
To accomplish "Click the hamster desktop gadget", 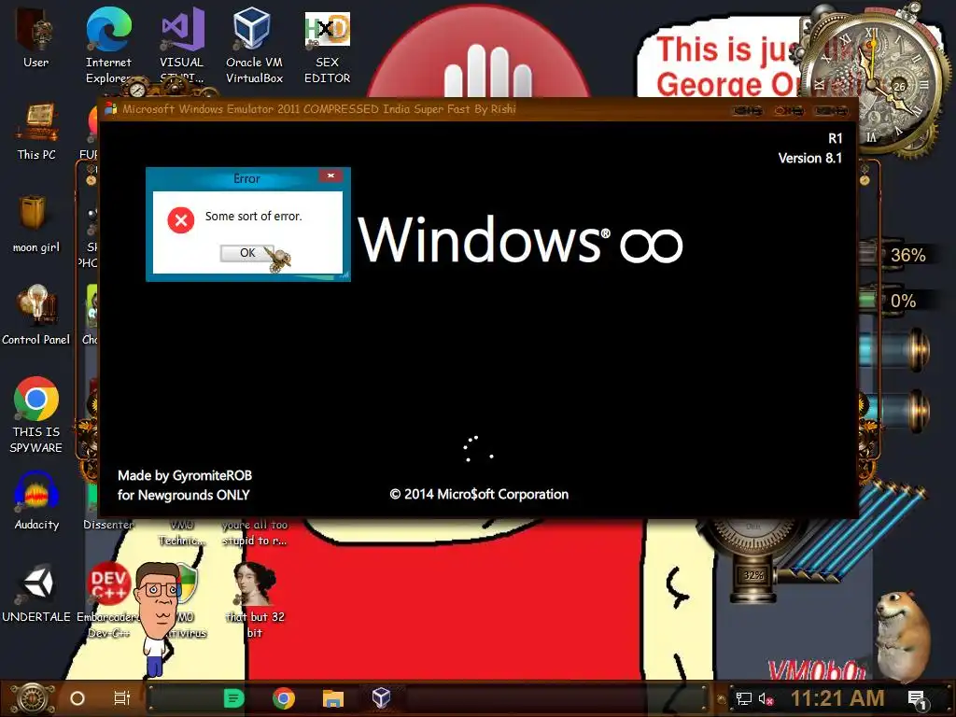I will pos(903,637).
